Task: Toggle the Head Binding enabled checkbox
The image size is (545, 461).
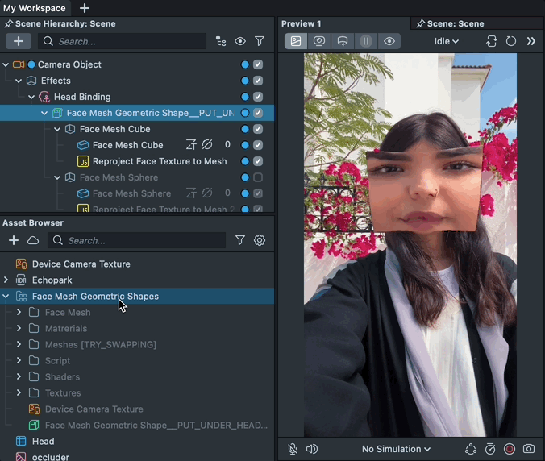Action: [x=258, y=97]
